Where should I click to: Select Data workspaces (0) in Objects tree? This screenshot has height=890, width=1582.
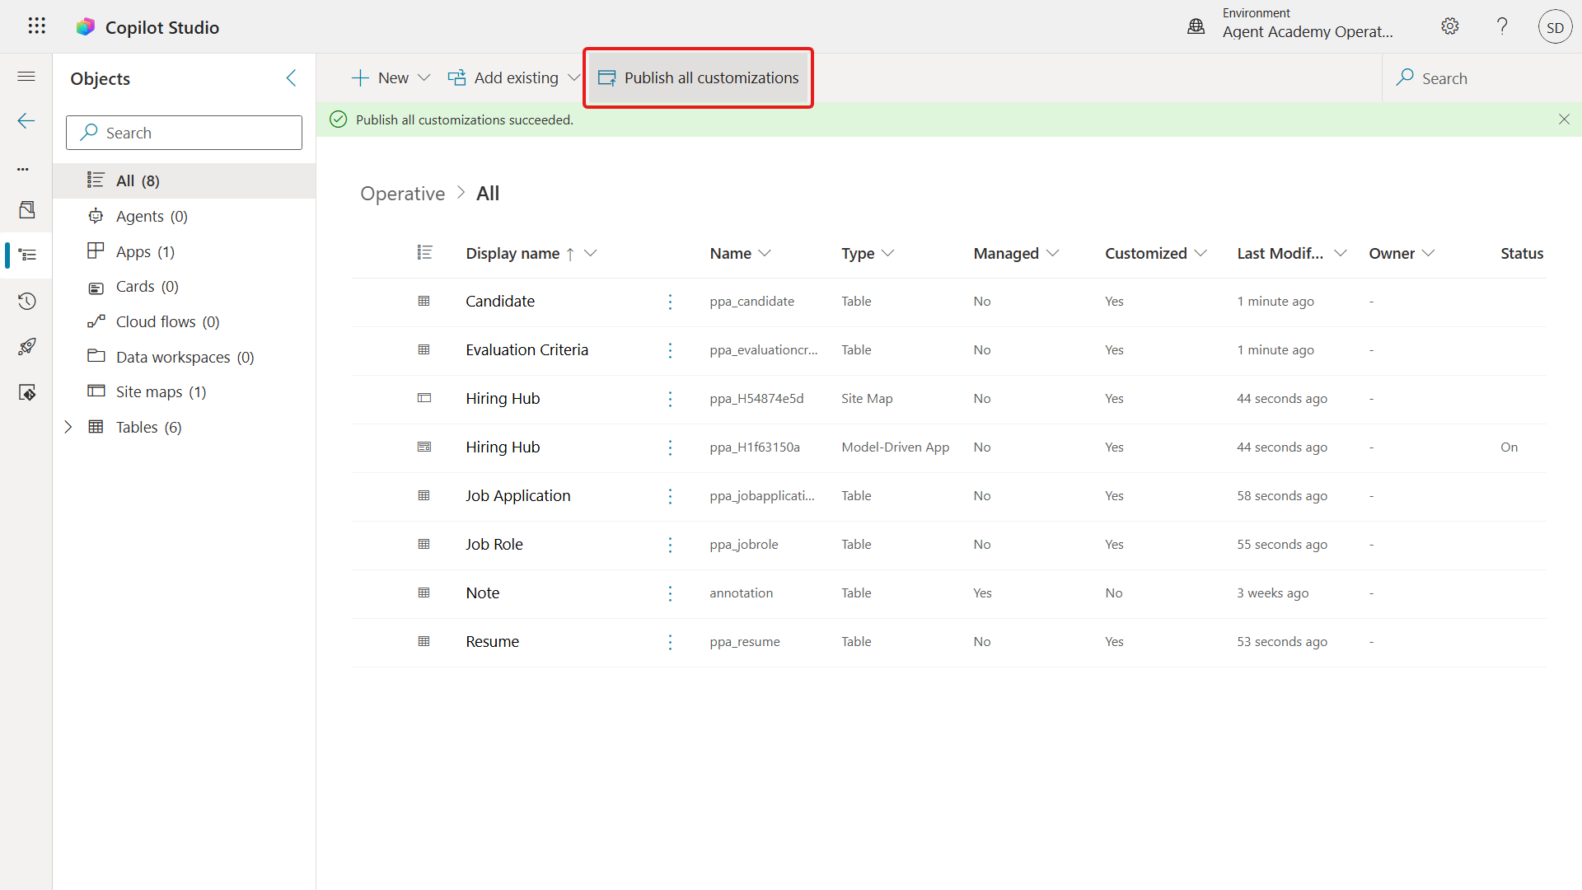pyautogui.click(x=185, y=357)
